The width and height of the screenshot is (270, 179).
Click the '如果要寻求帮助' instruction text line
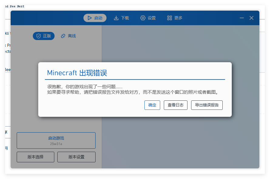click(x=133, y=92)
